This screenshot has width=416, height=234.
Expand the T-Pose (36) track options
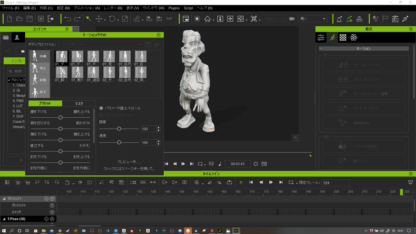(x=46, y=219)
